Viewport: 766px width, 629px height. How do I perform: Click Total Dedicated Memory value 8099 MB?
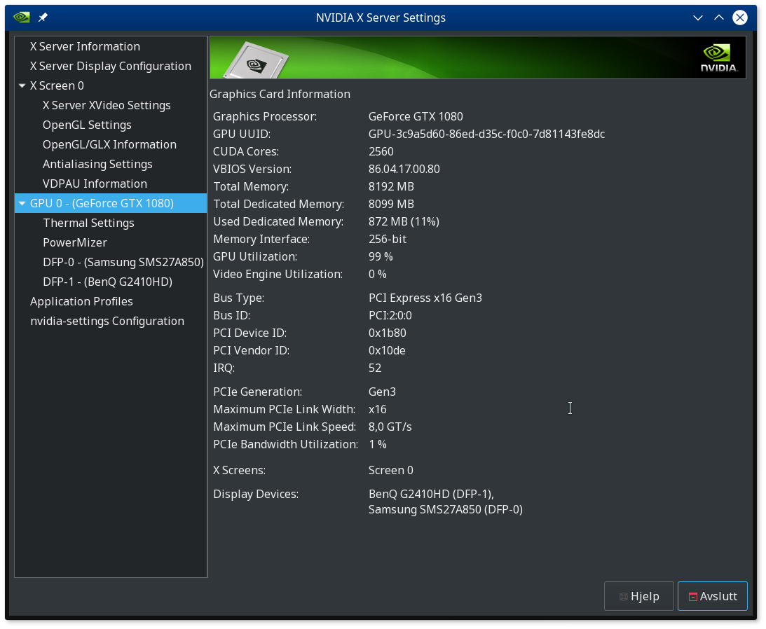point(391,204)
